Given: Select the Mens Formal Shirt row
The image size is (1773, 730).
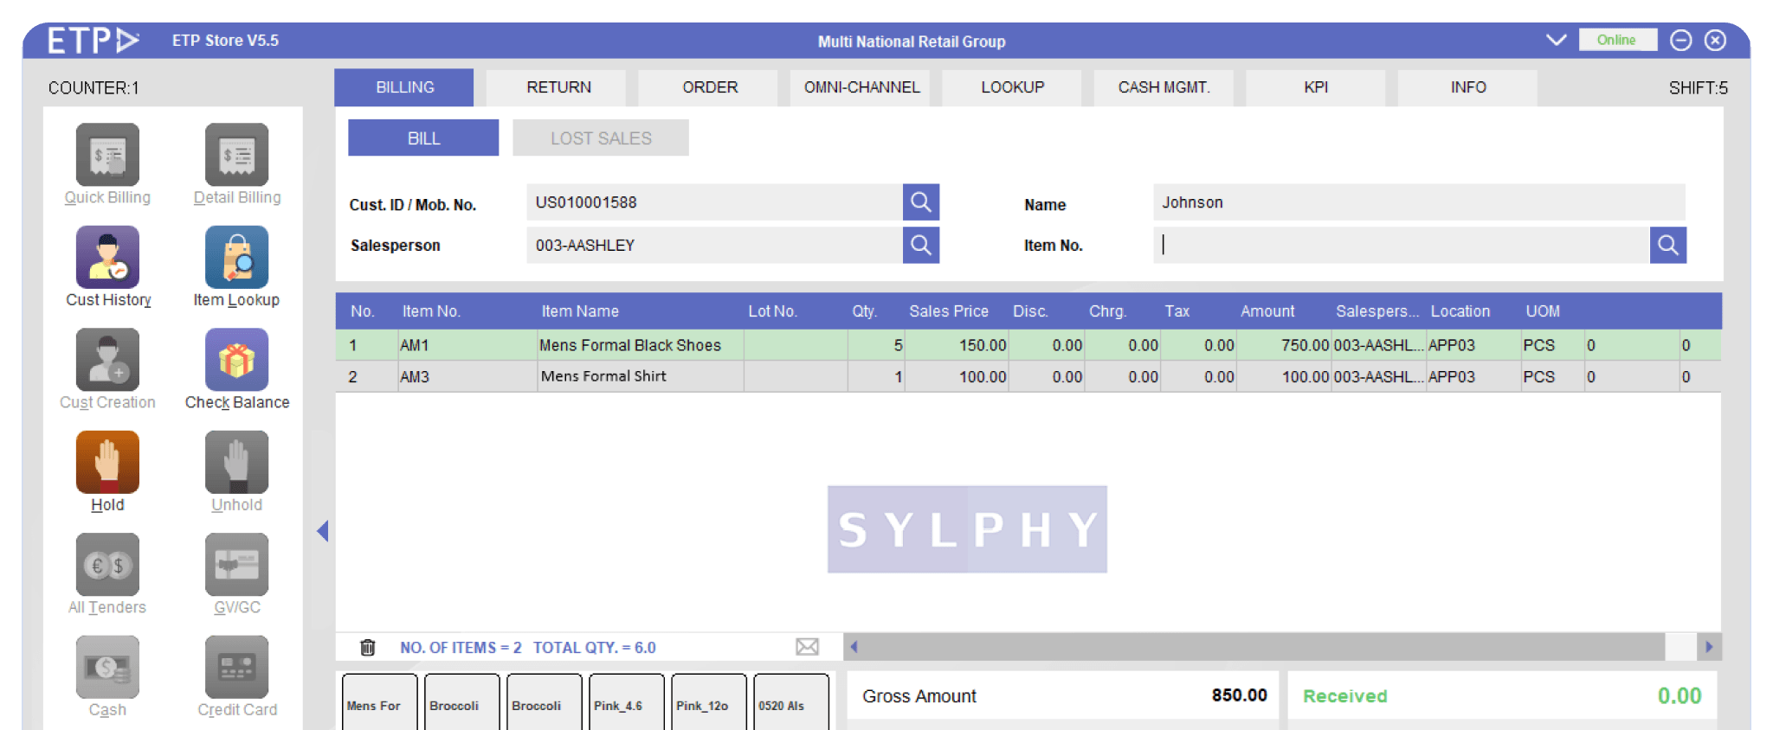Looking at the screenshot, I should point(603,377).
